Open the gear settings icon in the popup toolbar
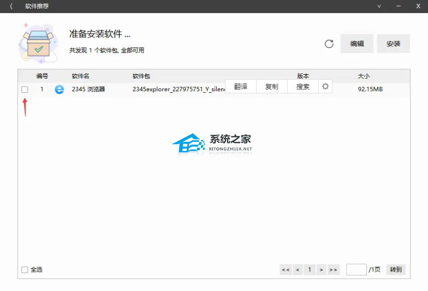Image resolution: width=428 pixels, height=291 pixels. click(x=325, y=86)
